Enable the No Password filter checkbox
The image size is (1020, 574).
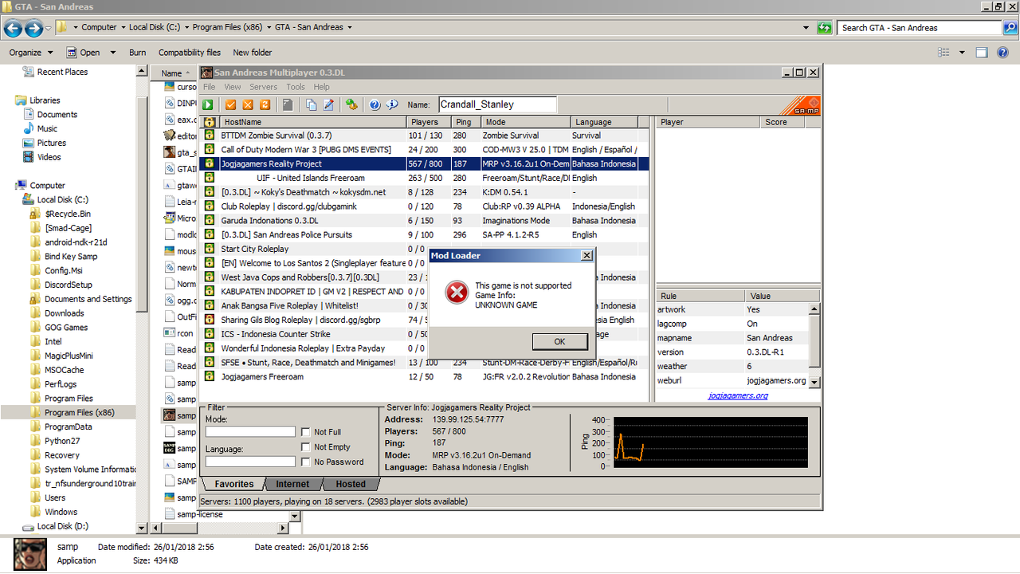coord(306,462)
